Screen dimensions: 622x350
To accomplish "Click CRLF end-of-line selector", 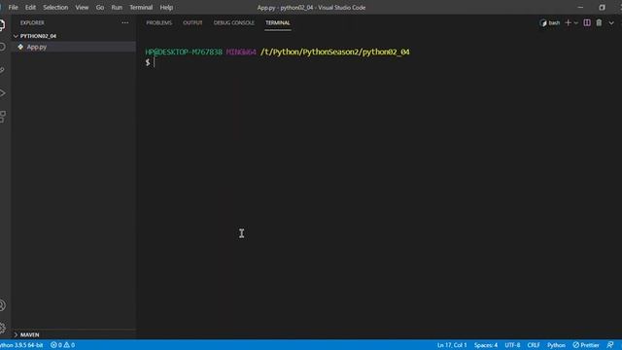I will point(534,345).
